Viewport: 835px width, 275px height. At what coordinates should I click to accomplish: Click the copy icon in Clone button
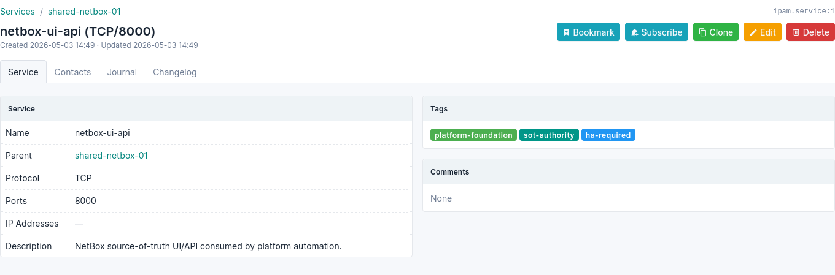[703, 32]
